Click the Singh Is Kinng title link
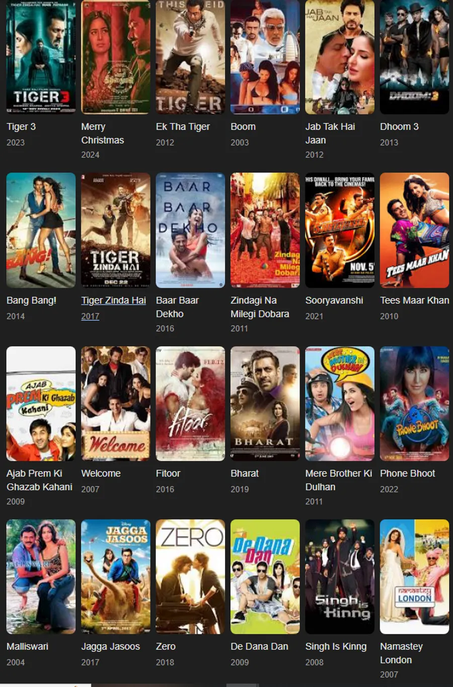The width and height of the screenshot is (453, 687). point(336,646)
